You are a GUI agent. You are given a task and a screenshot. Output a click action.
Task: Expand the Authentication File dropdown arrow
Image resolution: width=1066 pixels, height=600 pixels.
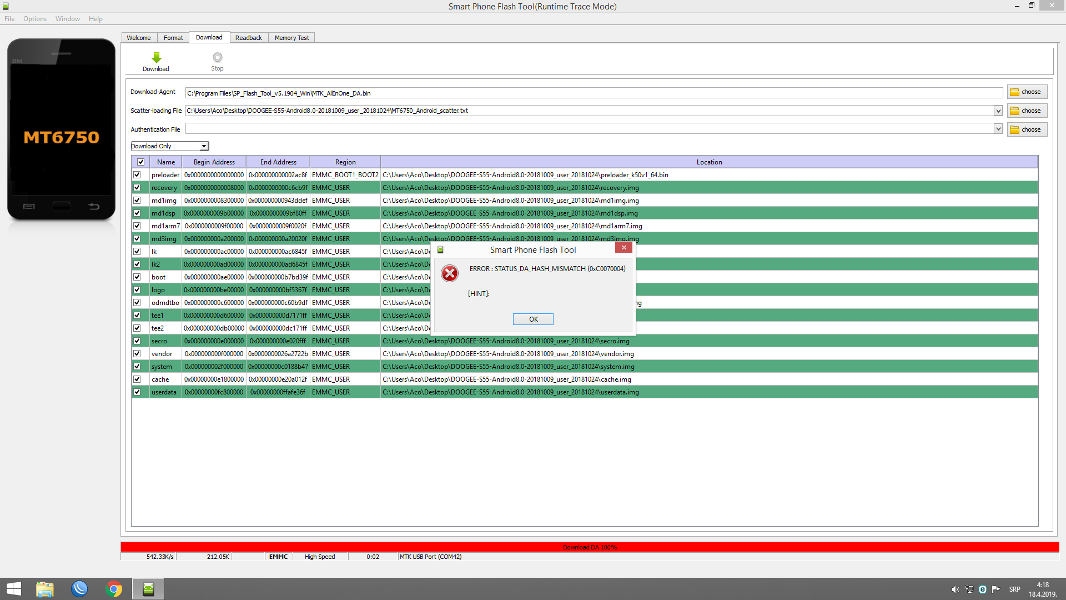[998, 129]
